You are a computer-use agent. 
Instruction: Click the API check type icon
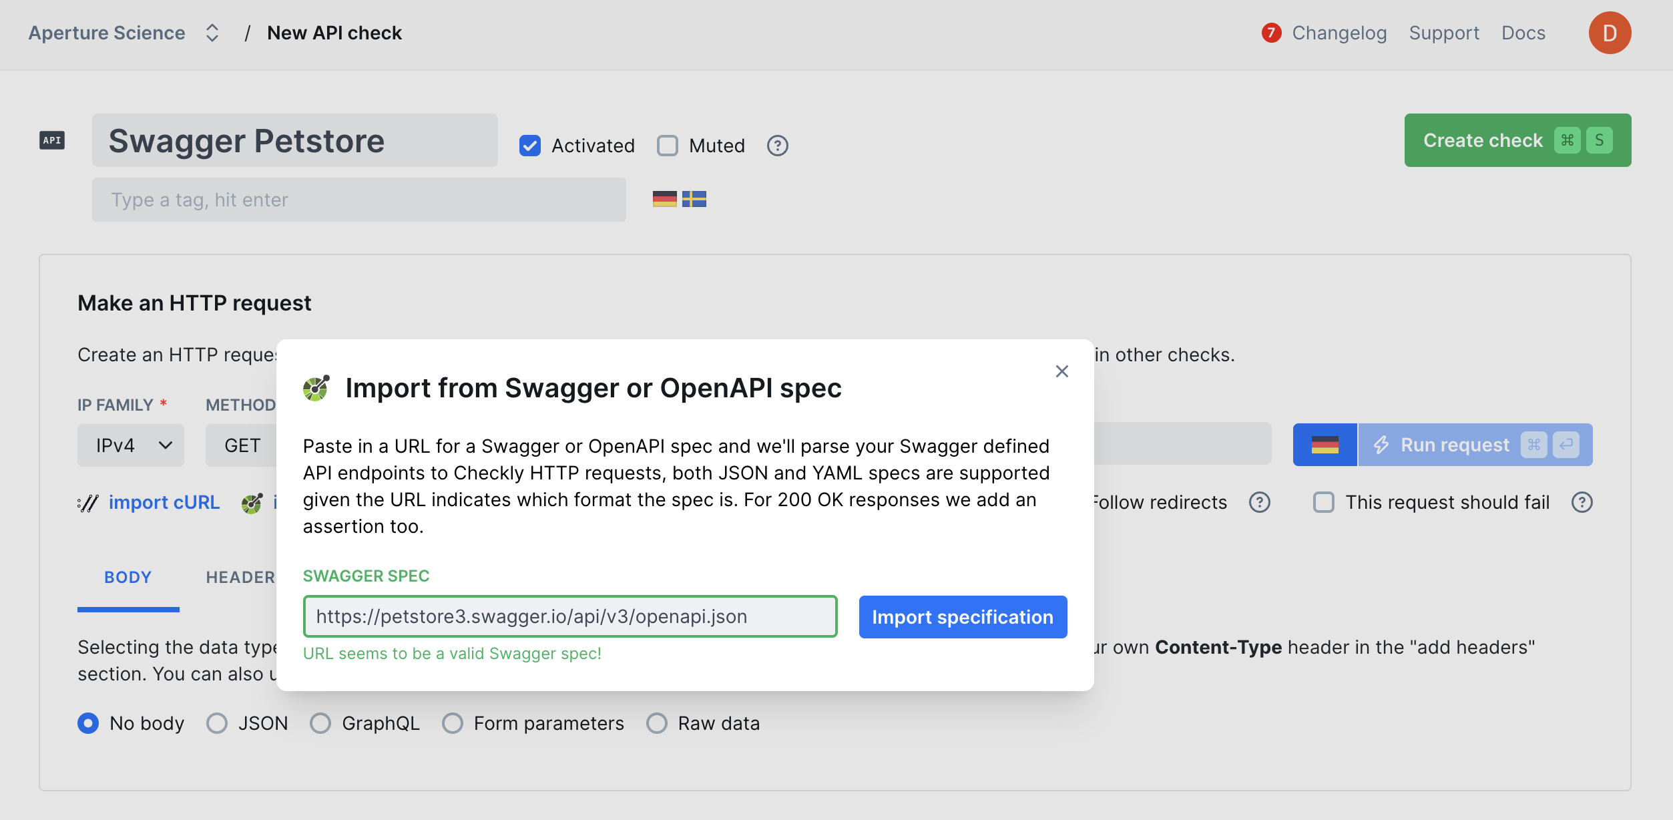pos(52,140)
